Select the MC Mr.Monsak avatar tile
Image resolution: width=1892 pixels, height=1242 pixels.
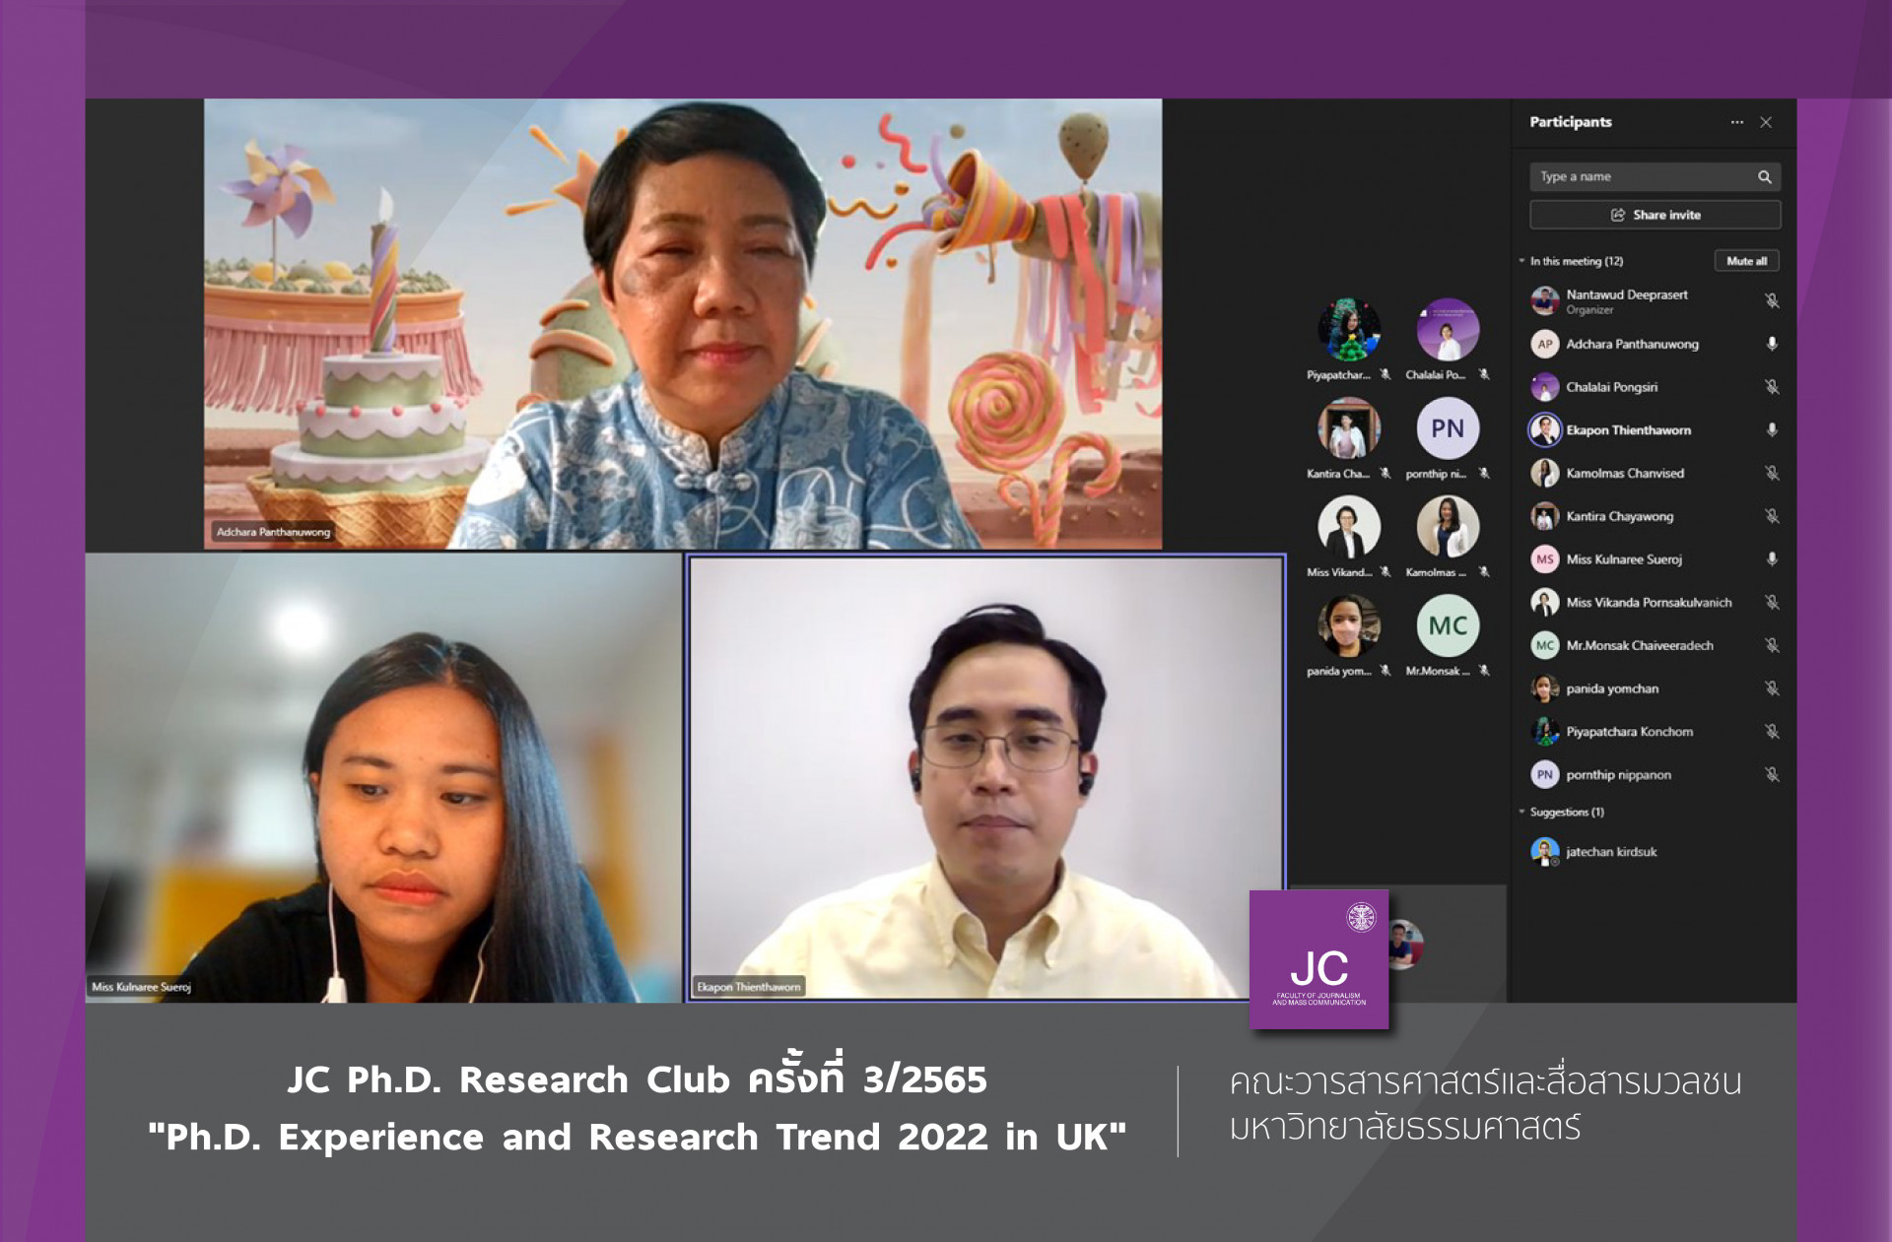[x=1447, y=625]
